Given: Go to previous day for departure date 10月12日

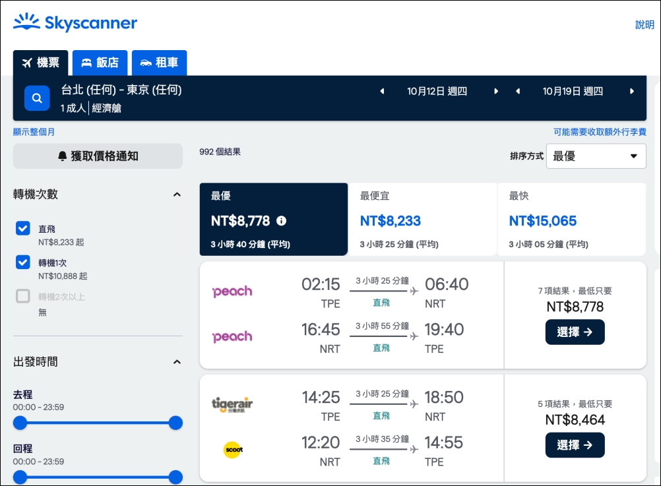Looking at the screenshot, I should pyautogui.click(x=382, y=91).
